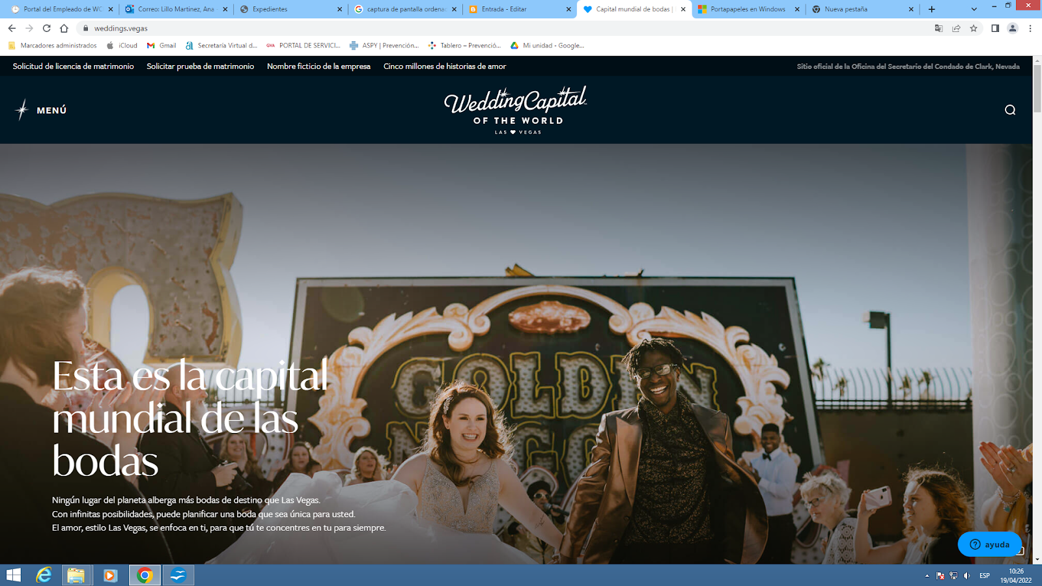Open PORTAL DE SERVICI... bookmark
The image size is (1042, 586).
(x=303, y=46)
